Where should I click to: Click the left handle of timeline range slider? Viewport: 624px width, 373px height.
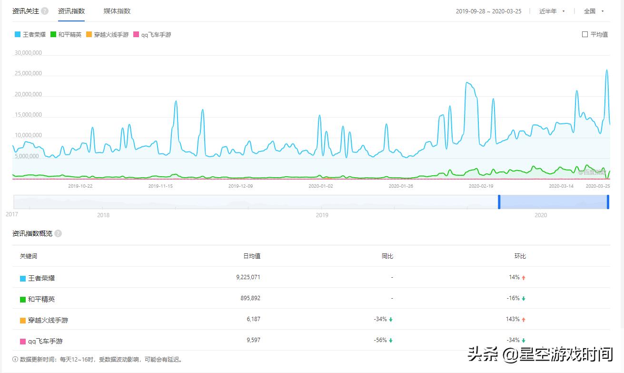(499, 202)
